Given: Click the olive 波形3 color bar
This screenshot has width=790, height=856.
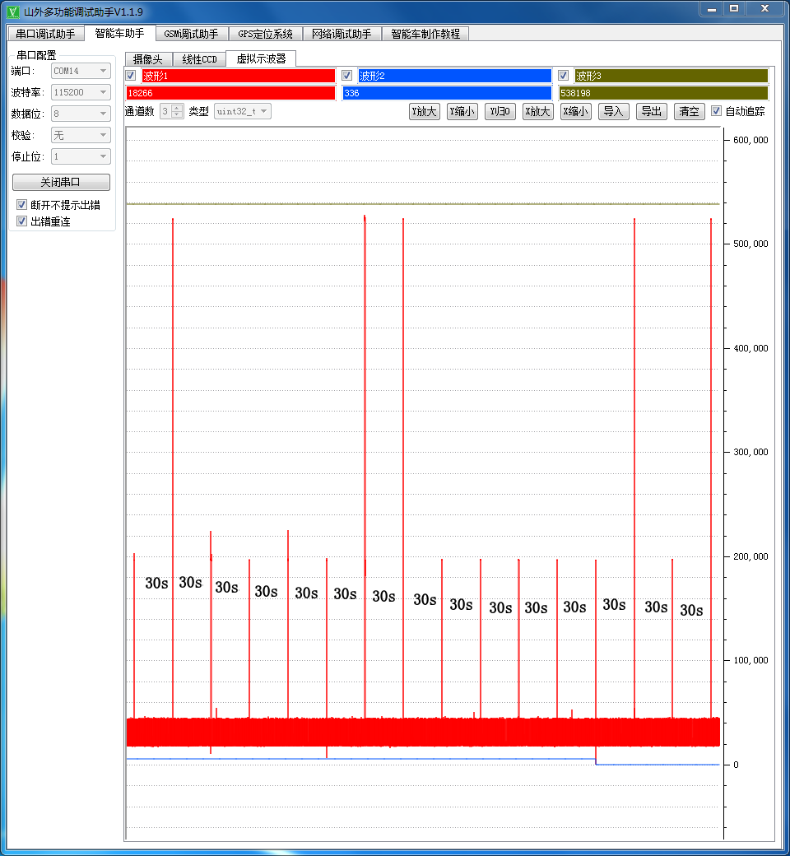Looking at the screenshot, I should (x=671, y=76).
